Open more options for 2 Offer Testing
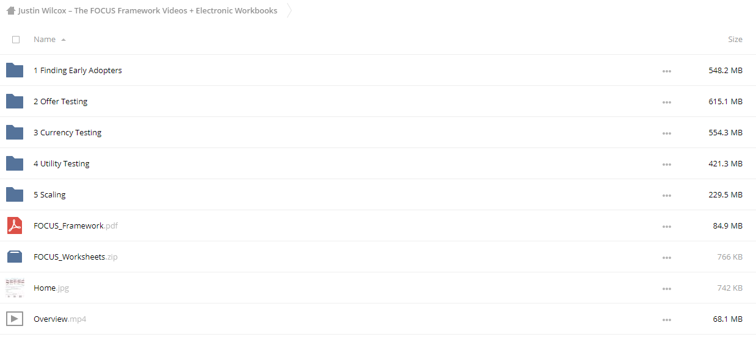Image resolution: width=756 pixels, height=337 pixels. (x=667, y=102)
